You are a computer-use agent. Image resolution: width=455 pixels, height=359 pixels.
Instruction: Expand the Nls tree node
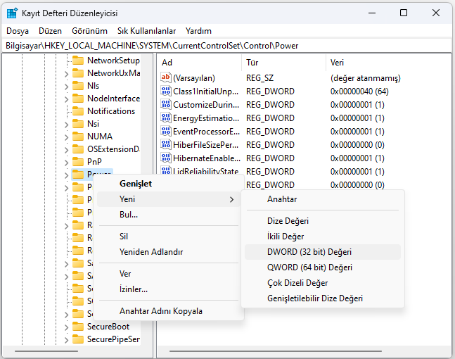tap(66, 86)
